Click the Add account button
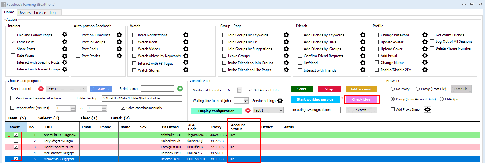Screen dimensions: 485x163 pyautogui.click(x=361, y=89)
